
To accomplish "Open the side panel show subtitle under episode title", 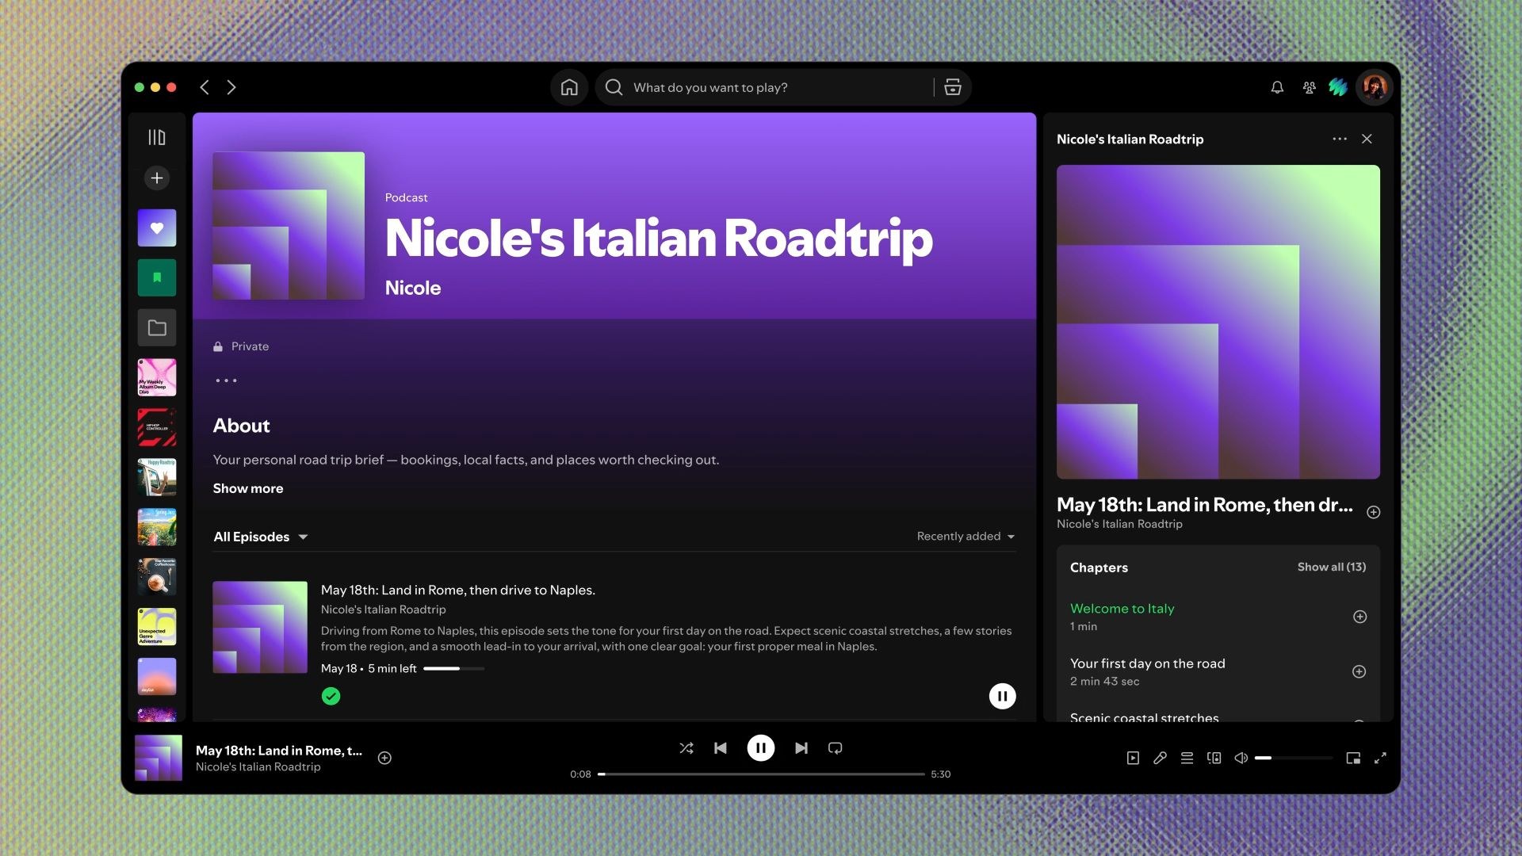I will point(1119,524).
